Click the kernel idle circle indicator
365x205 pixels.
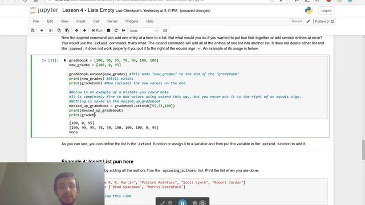tap(332, 22)
